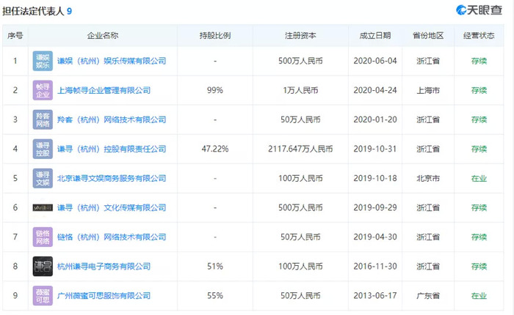
Task: Click the 51% shareholding cell
Action: tap(215, 266)
